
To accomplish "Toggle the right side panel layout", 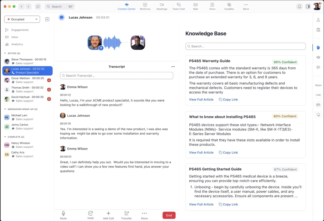I will (308, 7).
